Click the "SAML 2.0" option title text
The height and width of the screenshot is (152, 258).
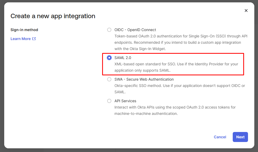click(x=123, y=58)
